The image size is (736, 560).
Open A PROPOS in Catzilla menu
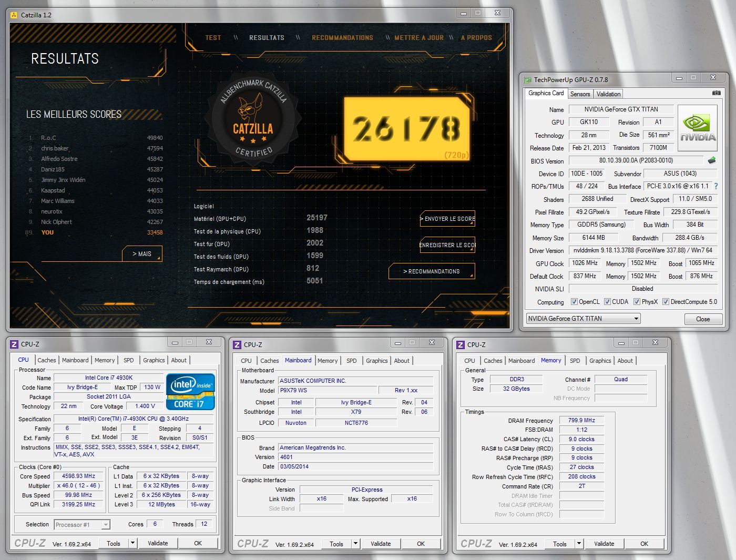pyautogui.click(x=476, y=38)
